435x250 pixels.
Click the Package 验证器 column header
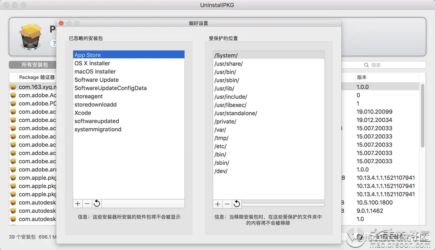(x=37, y=77)
